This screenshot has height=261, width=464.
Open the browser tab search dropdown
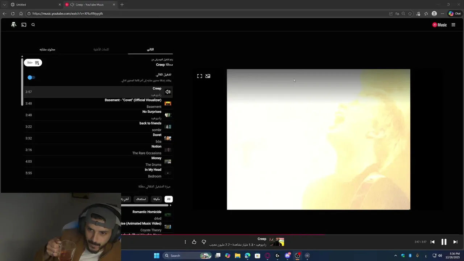pyautogui.click(x=4, y=5)
